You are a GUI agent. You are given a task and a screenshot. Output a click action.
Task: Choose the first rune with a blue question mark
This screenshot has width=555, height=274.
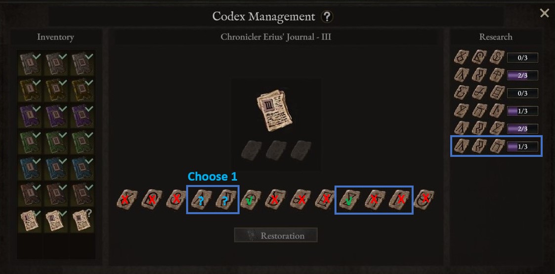[201, 199]
